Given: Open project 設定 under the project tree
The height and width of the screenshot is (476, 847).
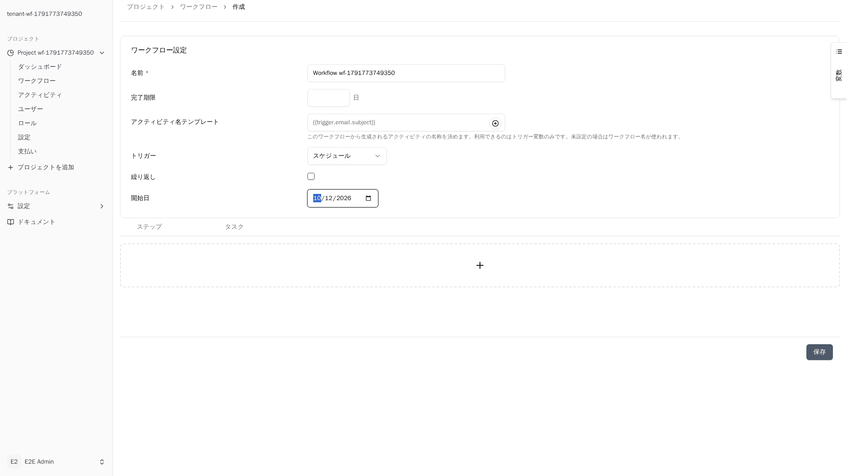Looking at the screenshot, I should (x=24, y=138).
